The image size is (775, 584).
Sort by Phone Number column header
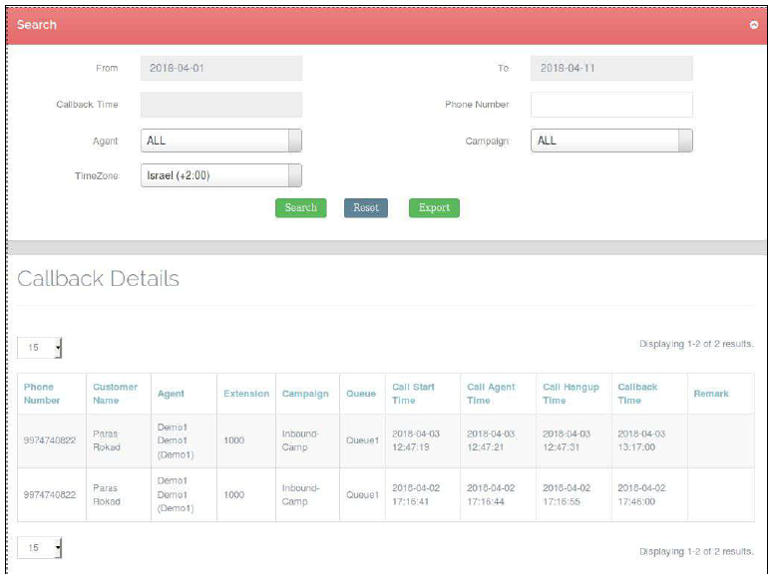coord(41,394)
